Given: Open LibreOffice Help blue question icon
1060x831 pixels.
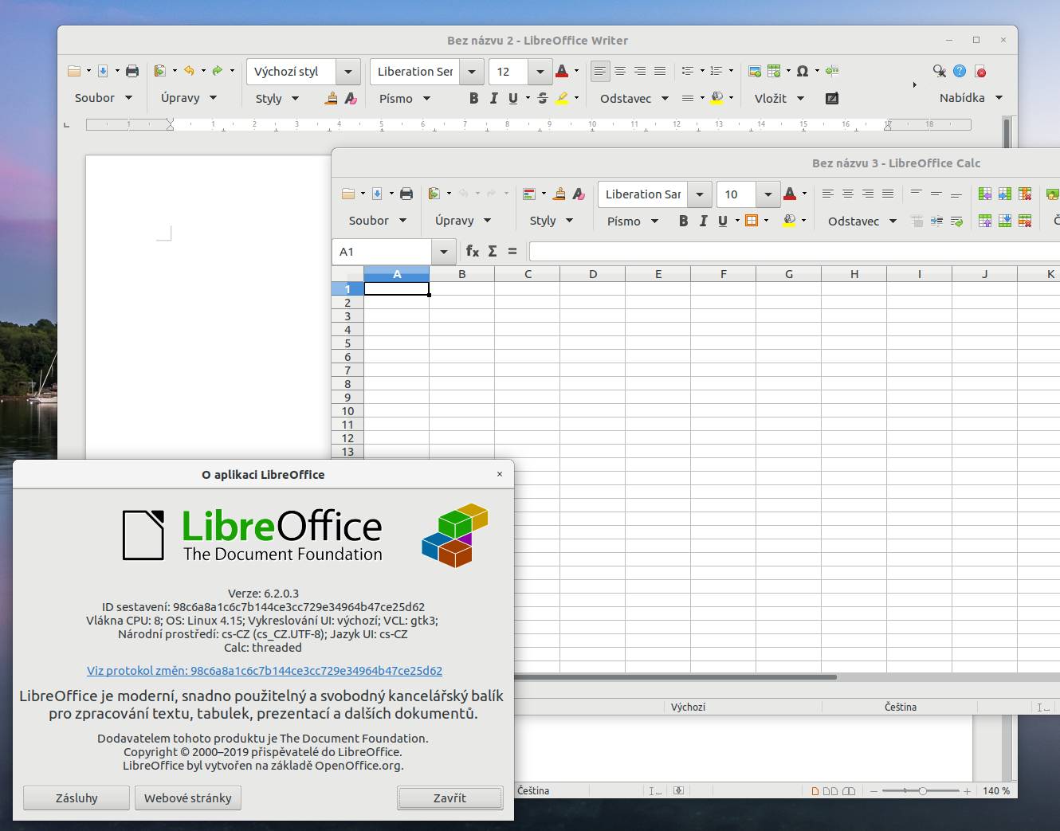Looking at the screenshot, I should 960,71.
